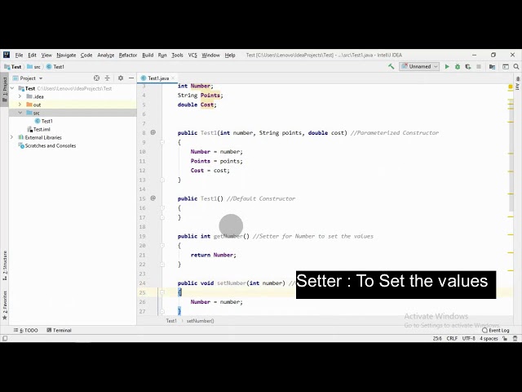Viewport: 522px width, 392px height.
Task: Click the Test project breadcrumb in navigation bar
Action: click(13, 67)
